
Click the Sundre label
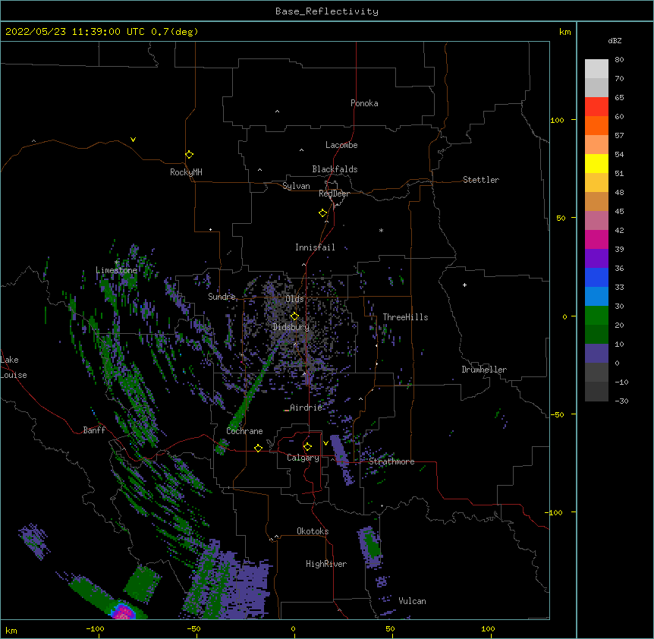coord(222,297)
